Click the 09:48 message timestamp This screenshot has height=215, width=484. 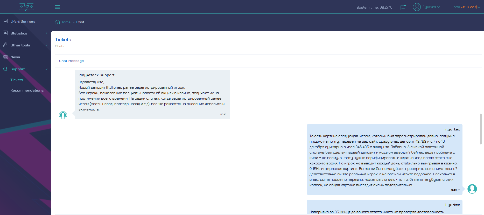(223, 114)
